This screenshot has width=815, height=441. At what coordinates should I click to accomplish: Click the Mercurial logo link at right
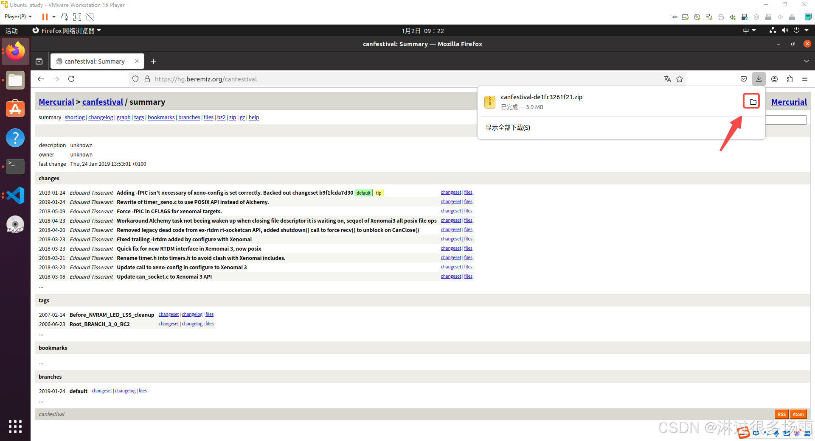click(789, 102)
